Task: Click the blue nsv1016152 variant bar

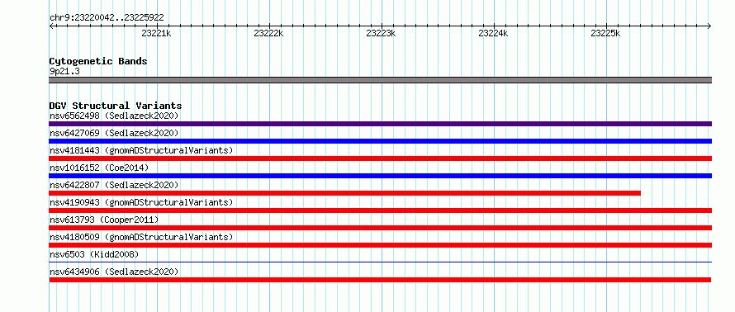Action: click(x=381, y=176)
